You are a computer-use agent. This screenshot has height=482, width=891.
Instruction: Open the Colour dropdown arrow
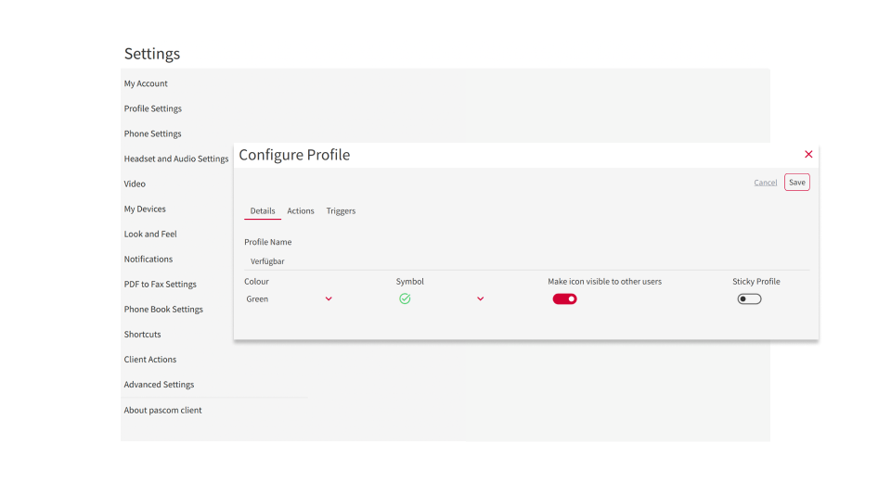[x=329, y=299]
